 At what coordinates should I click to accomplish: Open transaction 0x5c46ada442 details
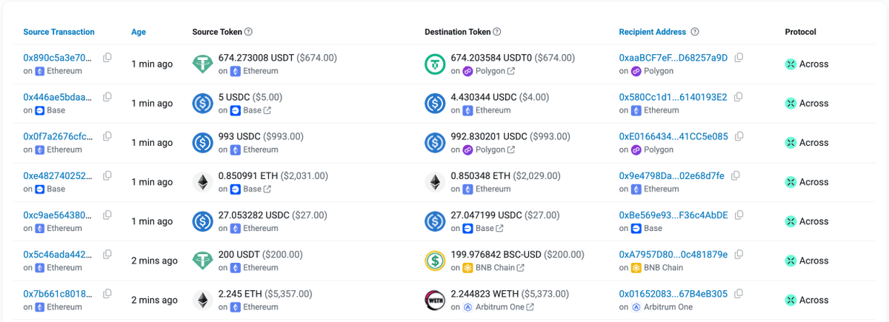point(58,254)
